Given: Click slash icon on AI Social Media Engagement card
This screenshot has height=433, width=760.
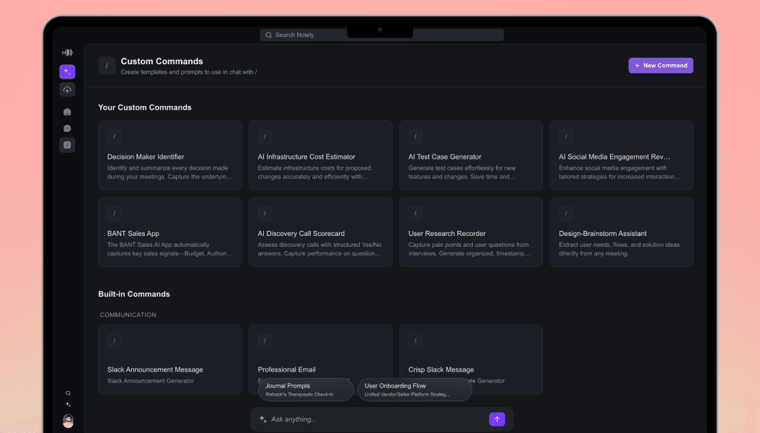Looking at the screenshot, I should [x=565, y=136].
